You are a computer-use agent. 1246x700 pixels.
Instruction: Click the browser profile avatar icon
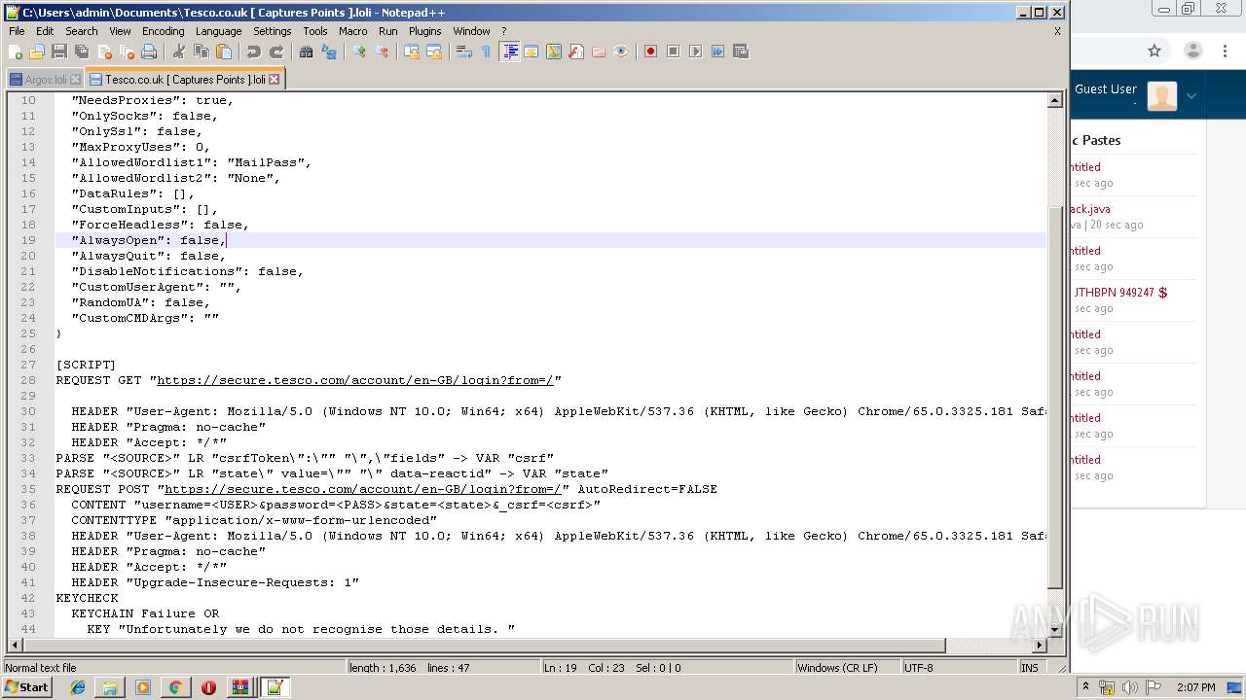click(1193, 51)
